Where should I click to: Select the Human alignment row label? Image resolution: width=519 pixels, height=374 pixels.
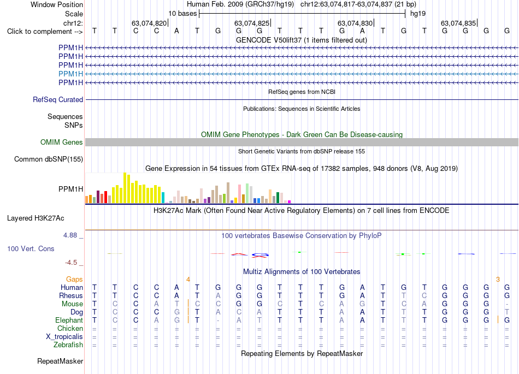pos(72,287)
